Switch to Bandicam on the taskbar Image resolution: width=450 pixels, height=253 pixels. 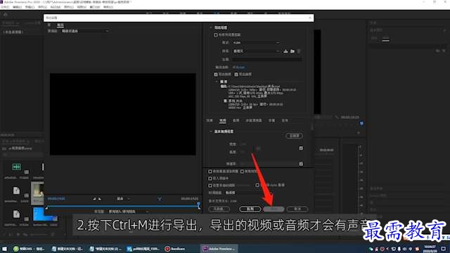175,249
